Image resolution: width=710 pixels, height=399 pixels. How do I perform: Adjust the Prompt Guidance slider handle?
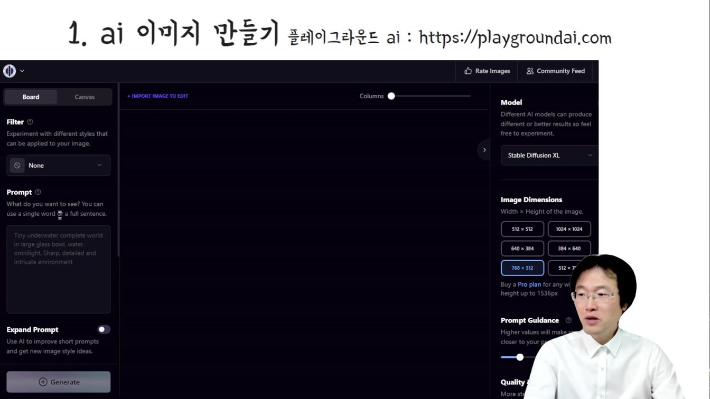click(x=520, y=357)
